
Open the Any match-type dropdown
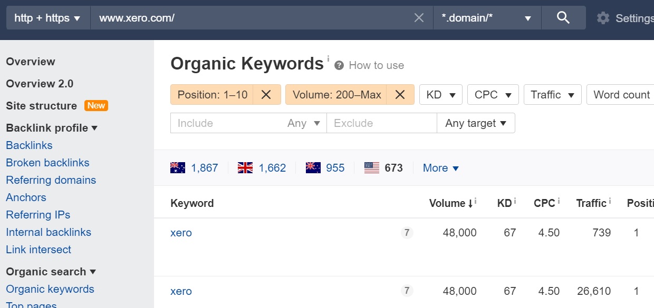coord(304,123)
